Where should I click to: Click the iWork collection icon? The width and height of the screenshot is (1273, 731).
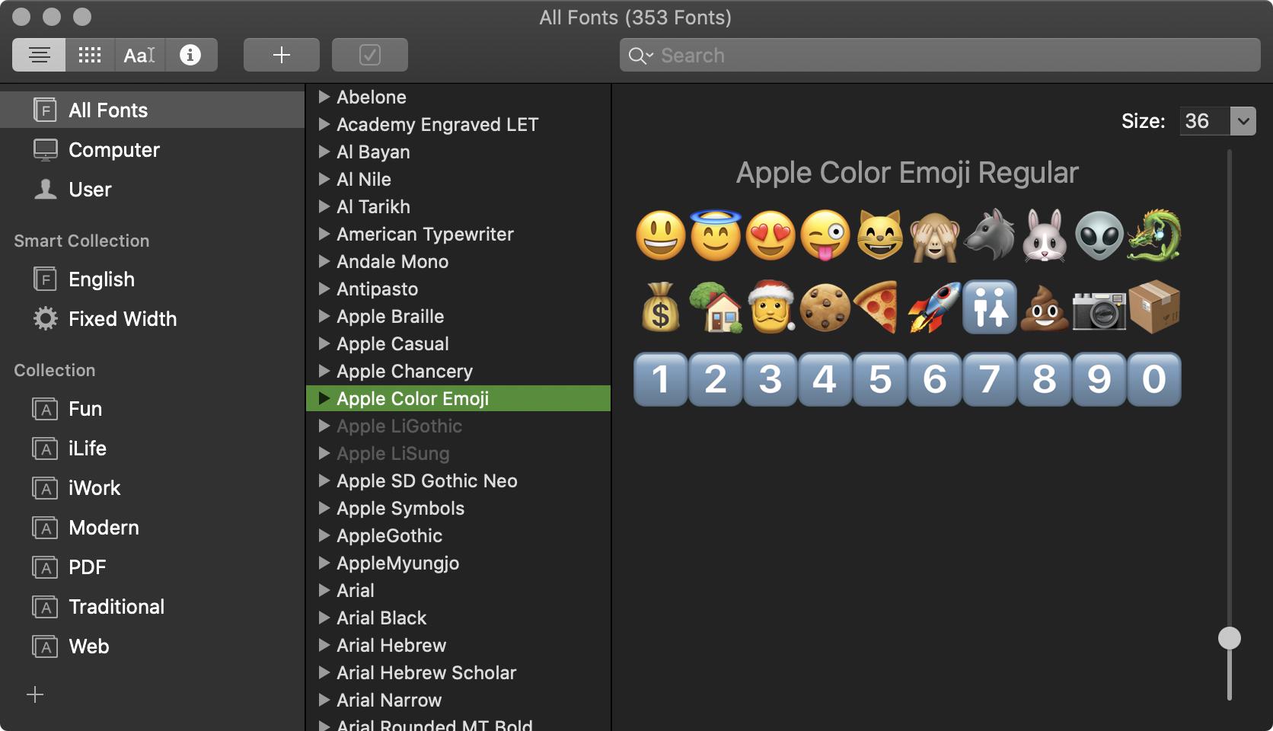click(x=45, y=488)
